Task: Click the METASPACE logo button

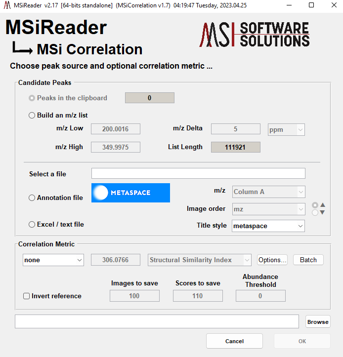Action: 130,193
